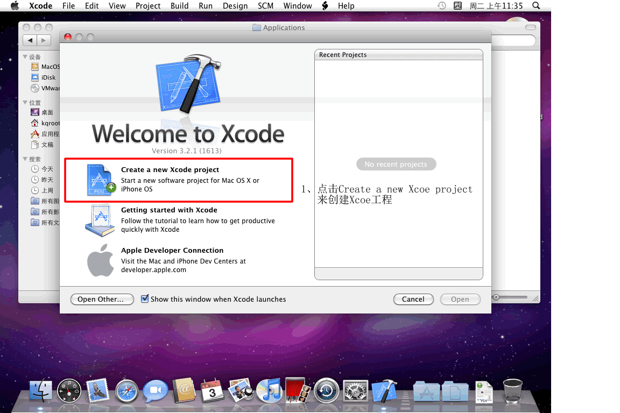
Task: Launch Safari compass icon in Dock
Action: tap(126, 391)
